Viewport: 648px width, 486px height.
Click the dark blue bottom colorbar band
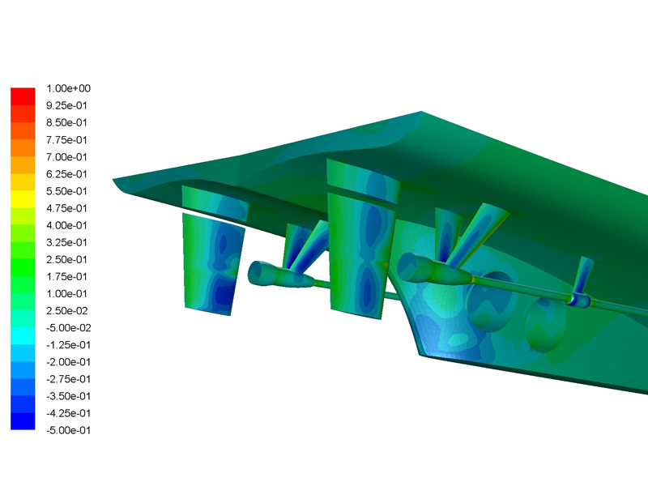click(23, 421)
